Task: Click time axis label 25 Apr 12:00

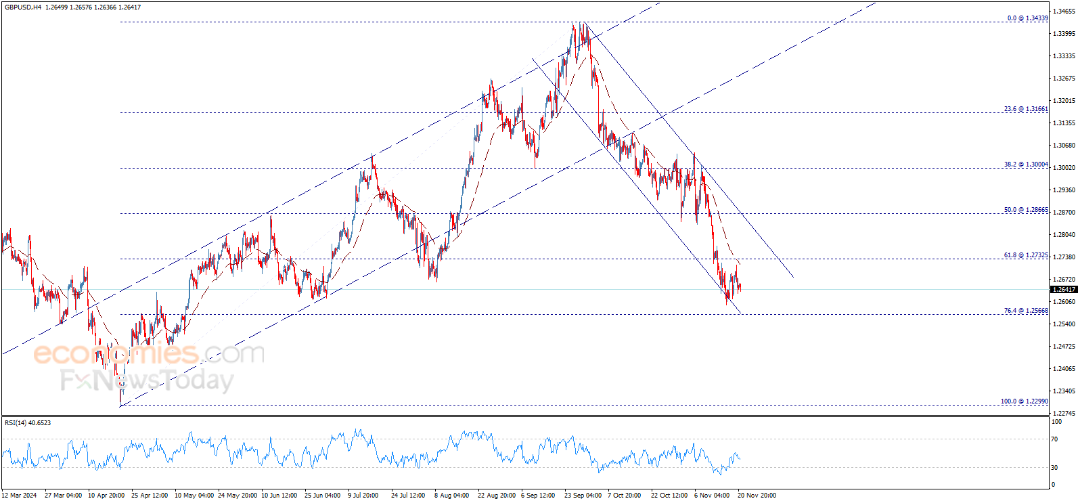Action: 150,496
